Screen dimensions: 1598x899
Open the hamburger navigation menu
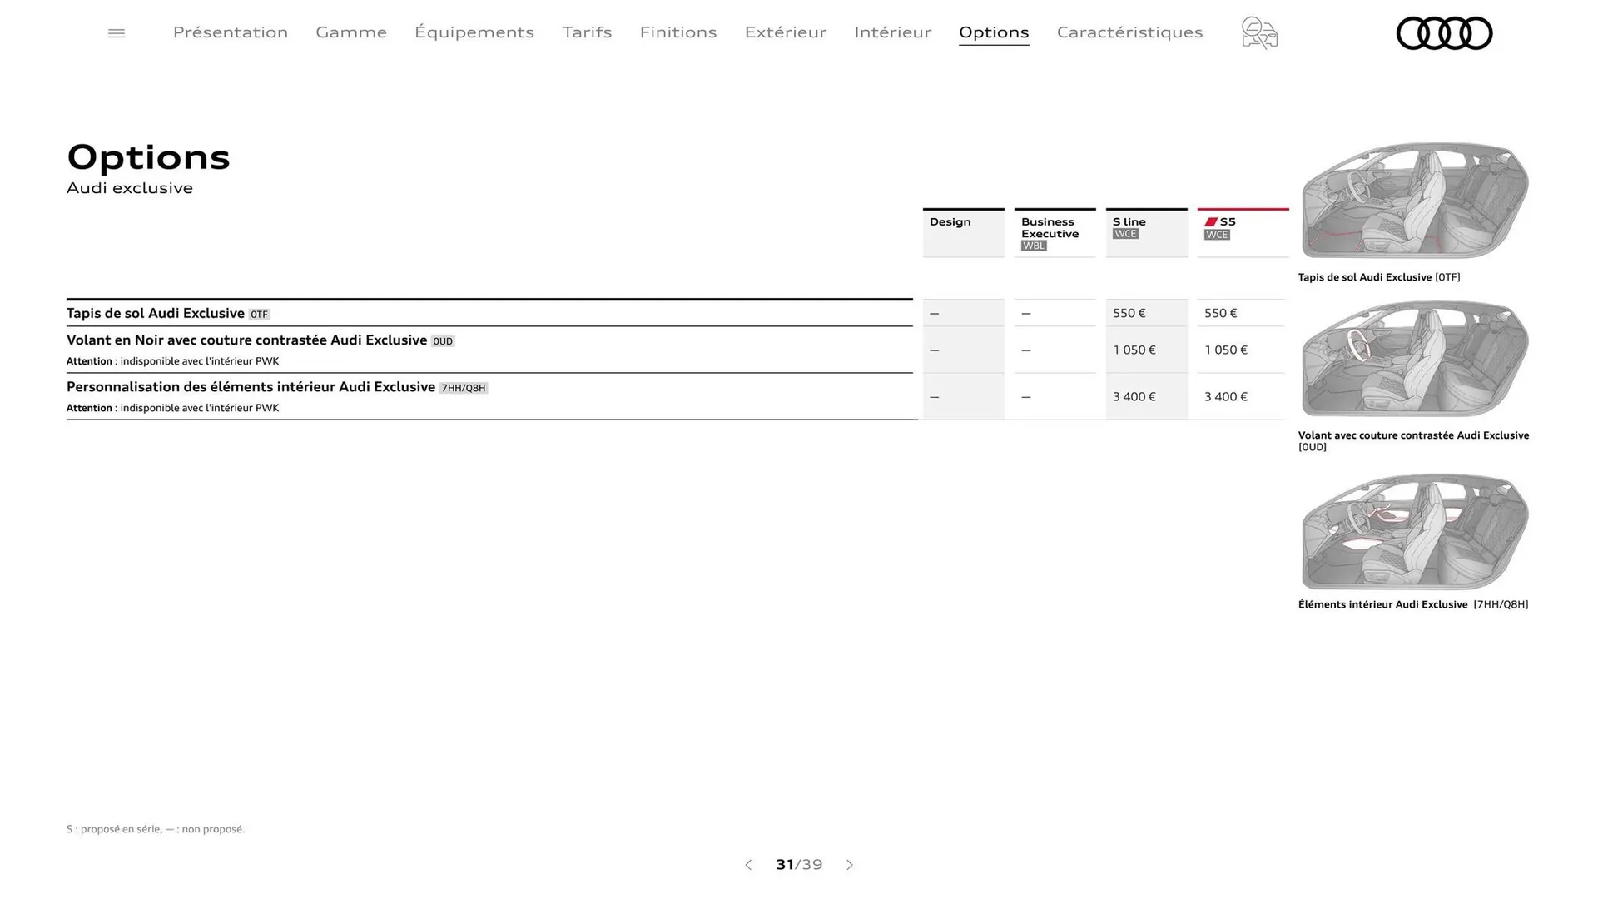pos(117,32)
